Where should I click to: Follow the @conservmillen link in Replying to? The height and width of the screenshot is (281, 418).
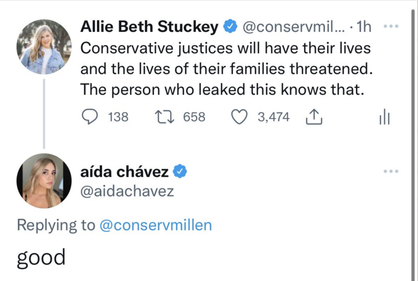(x=156, y=226)
